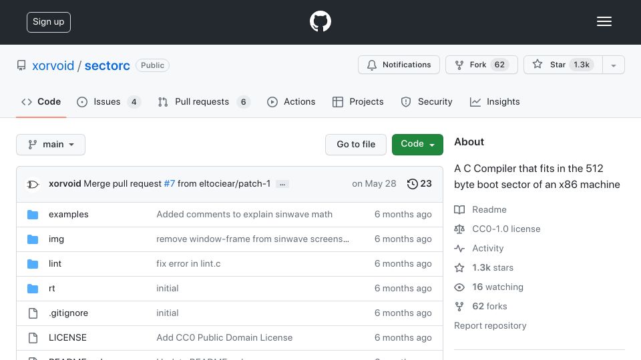Open the xorvoid commit author link

pos(65,184)
